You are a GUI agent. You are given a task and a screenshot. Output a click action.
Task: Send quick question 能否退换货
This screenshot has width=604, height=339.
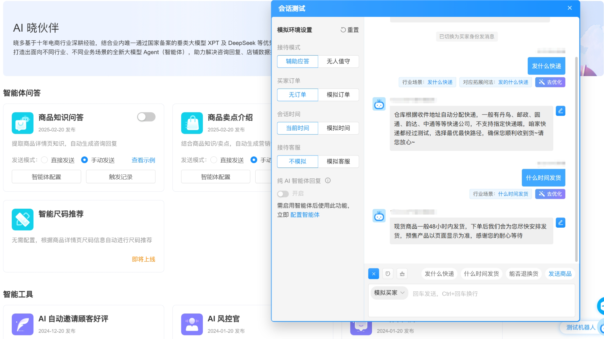tap(524, 274)
